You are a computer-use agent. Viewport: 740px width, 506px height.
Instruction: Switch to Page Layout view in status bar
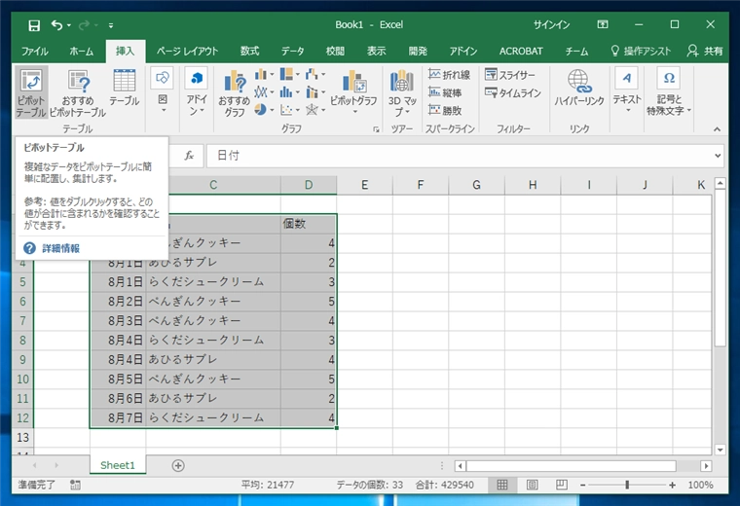(530, 485)
